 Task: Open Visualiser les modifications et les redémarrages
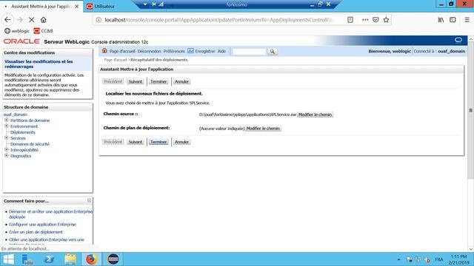click(39, 64)
